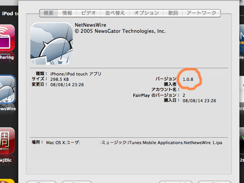Open the 情報 tab
Screen dimensions: 244x183
point(67,13)
